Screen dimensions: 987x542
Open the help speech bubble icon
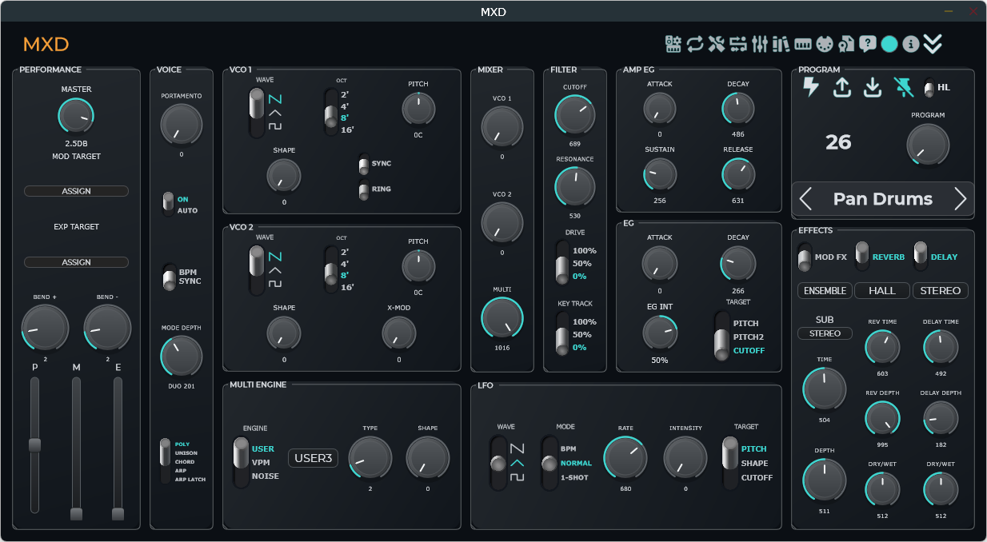click(x=867, y=43)
